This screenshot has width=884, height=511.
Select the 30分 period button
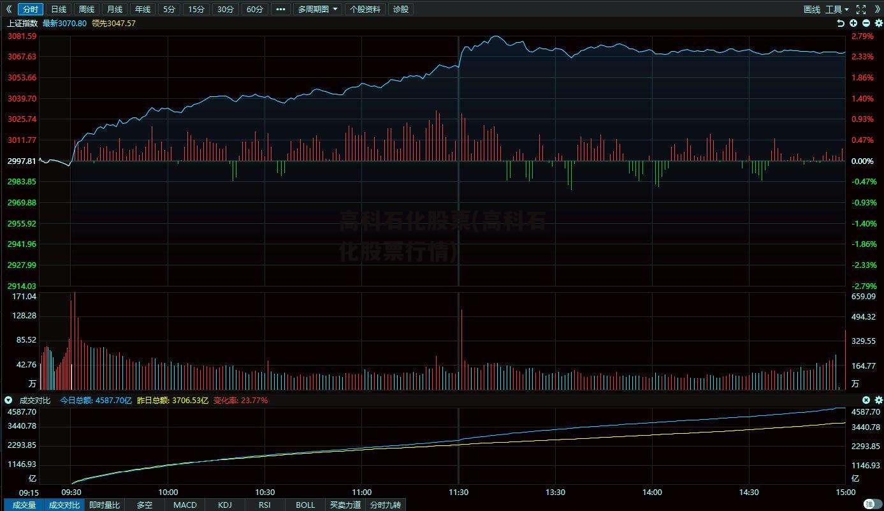click(x=225, y=9)
